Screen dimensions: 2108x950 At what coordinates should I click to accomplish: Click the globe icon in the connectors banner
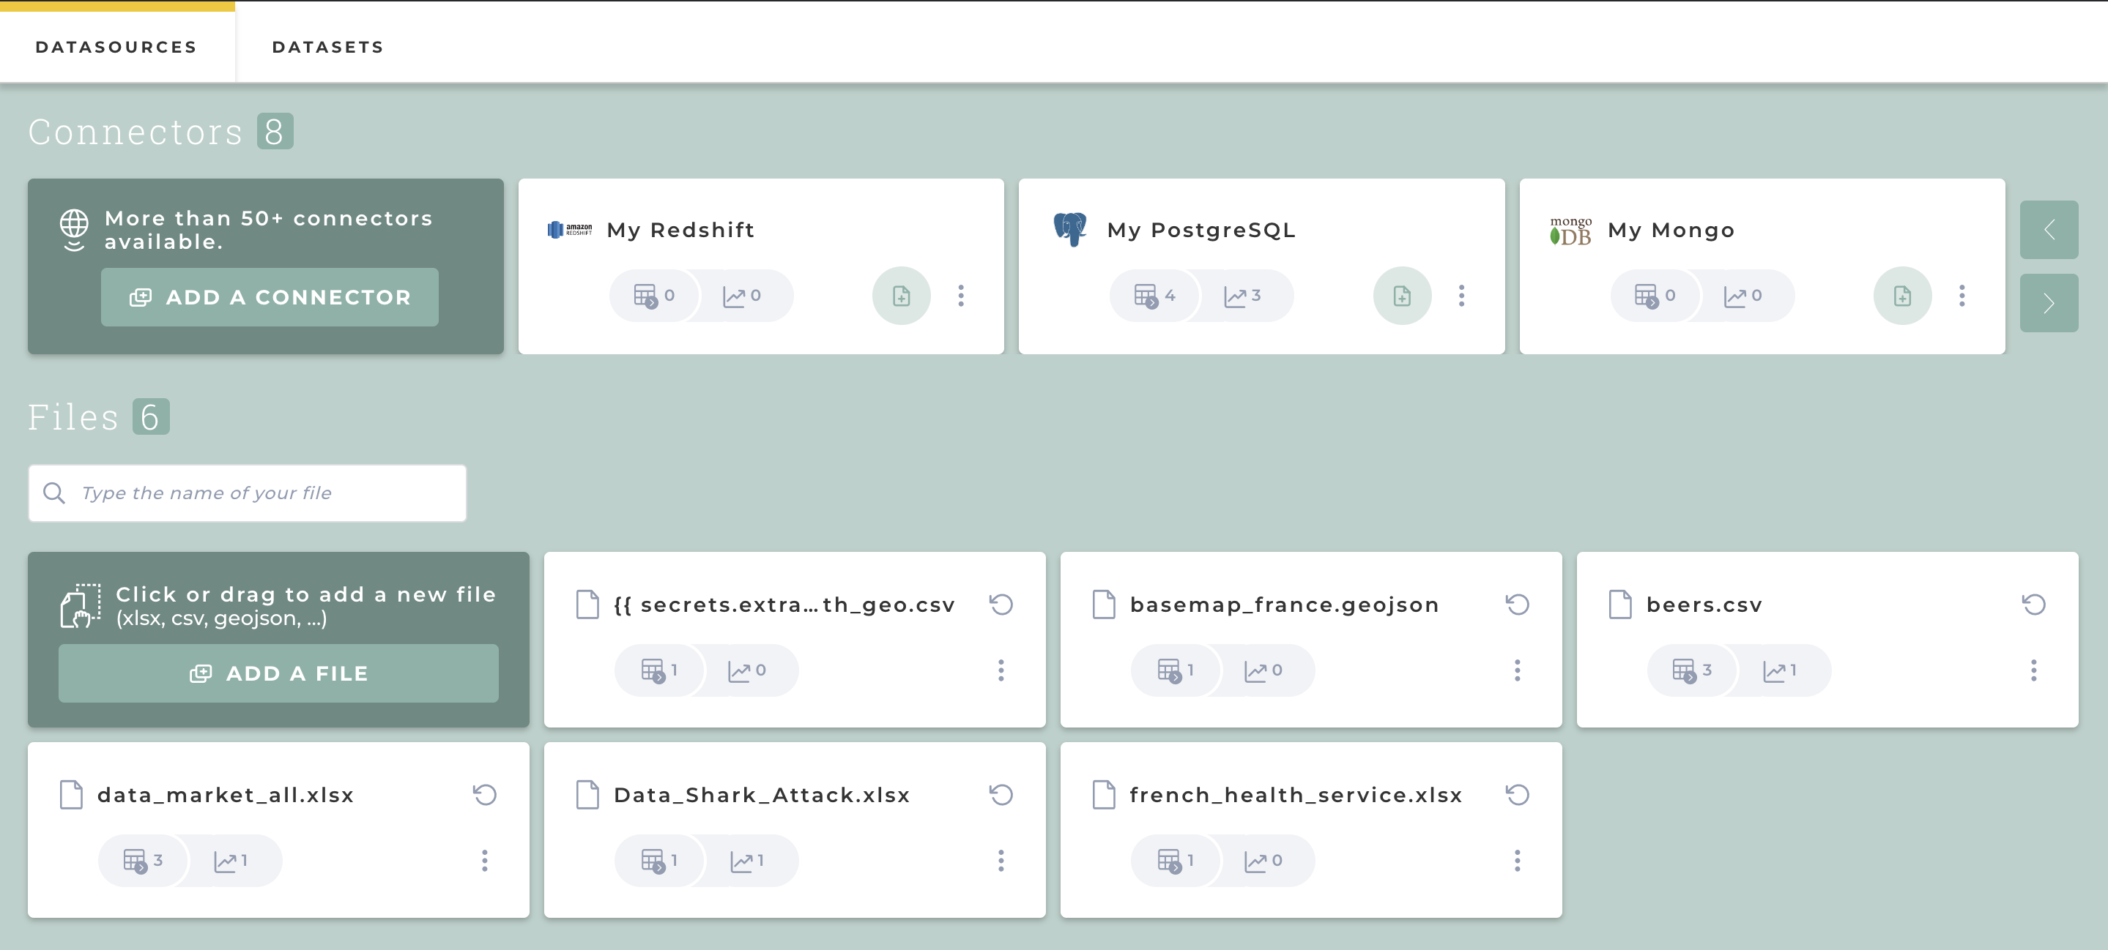pos(74,230)
